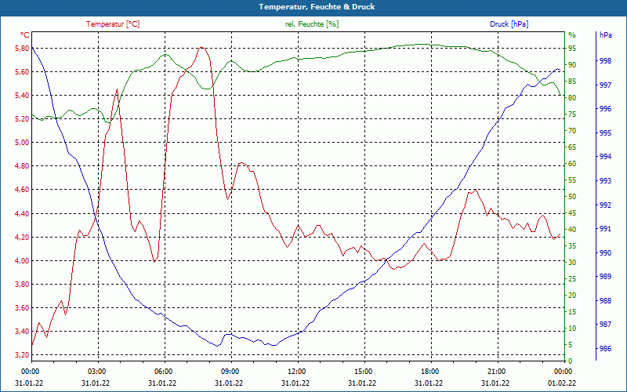
Task: Click the 25 humidity axis value
Action: click(x=572, y=279)
